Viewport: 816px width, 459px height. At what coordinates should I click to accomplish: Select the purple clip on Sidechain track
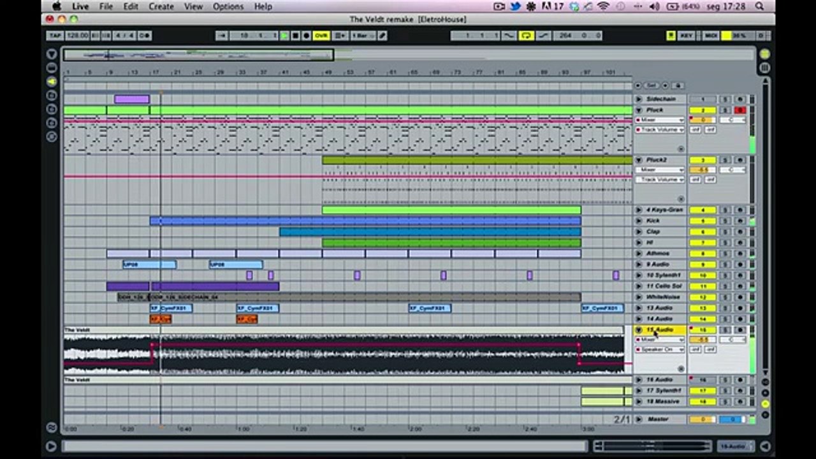coord(131,99)
